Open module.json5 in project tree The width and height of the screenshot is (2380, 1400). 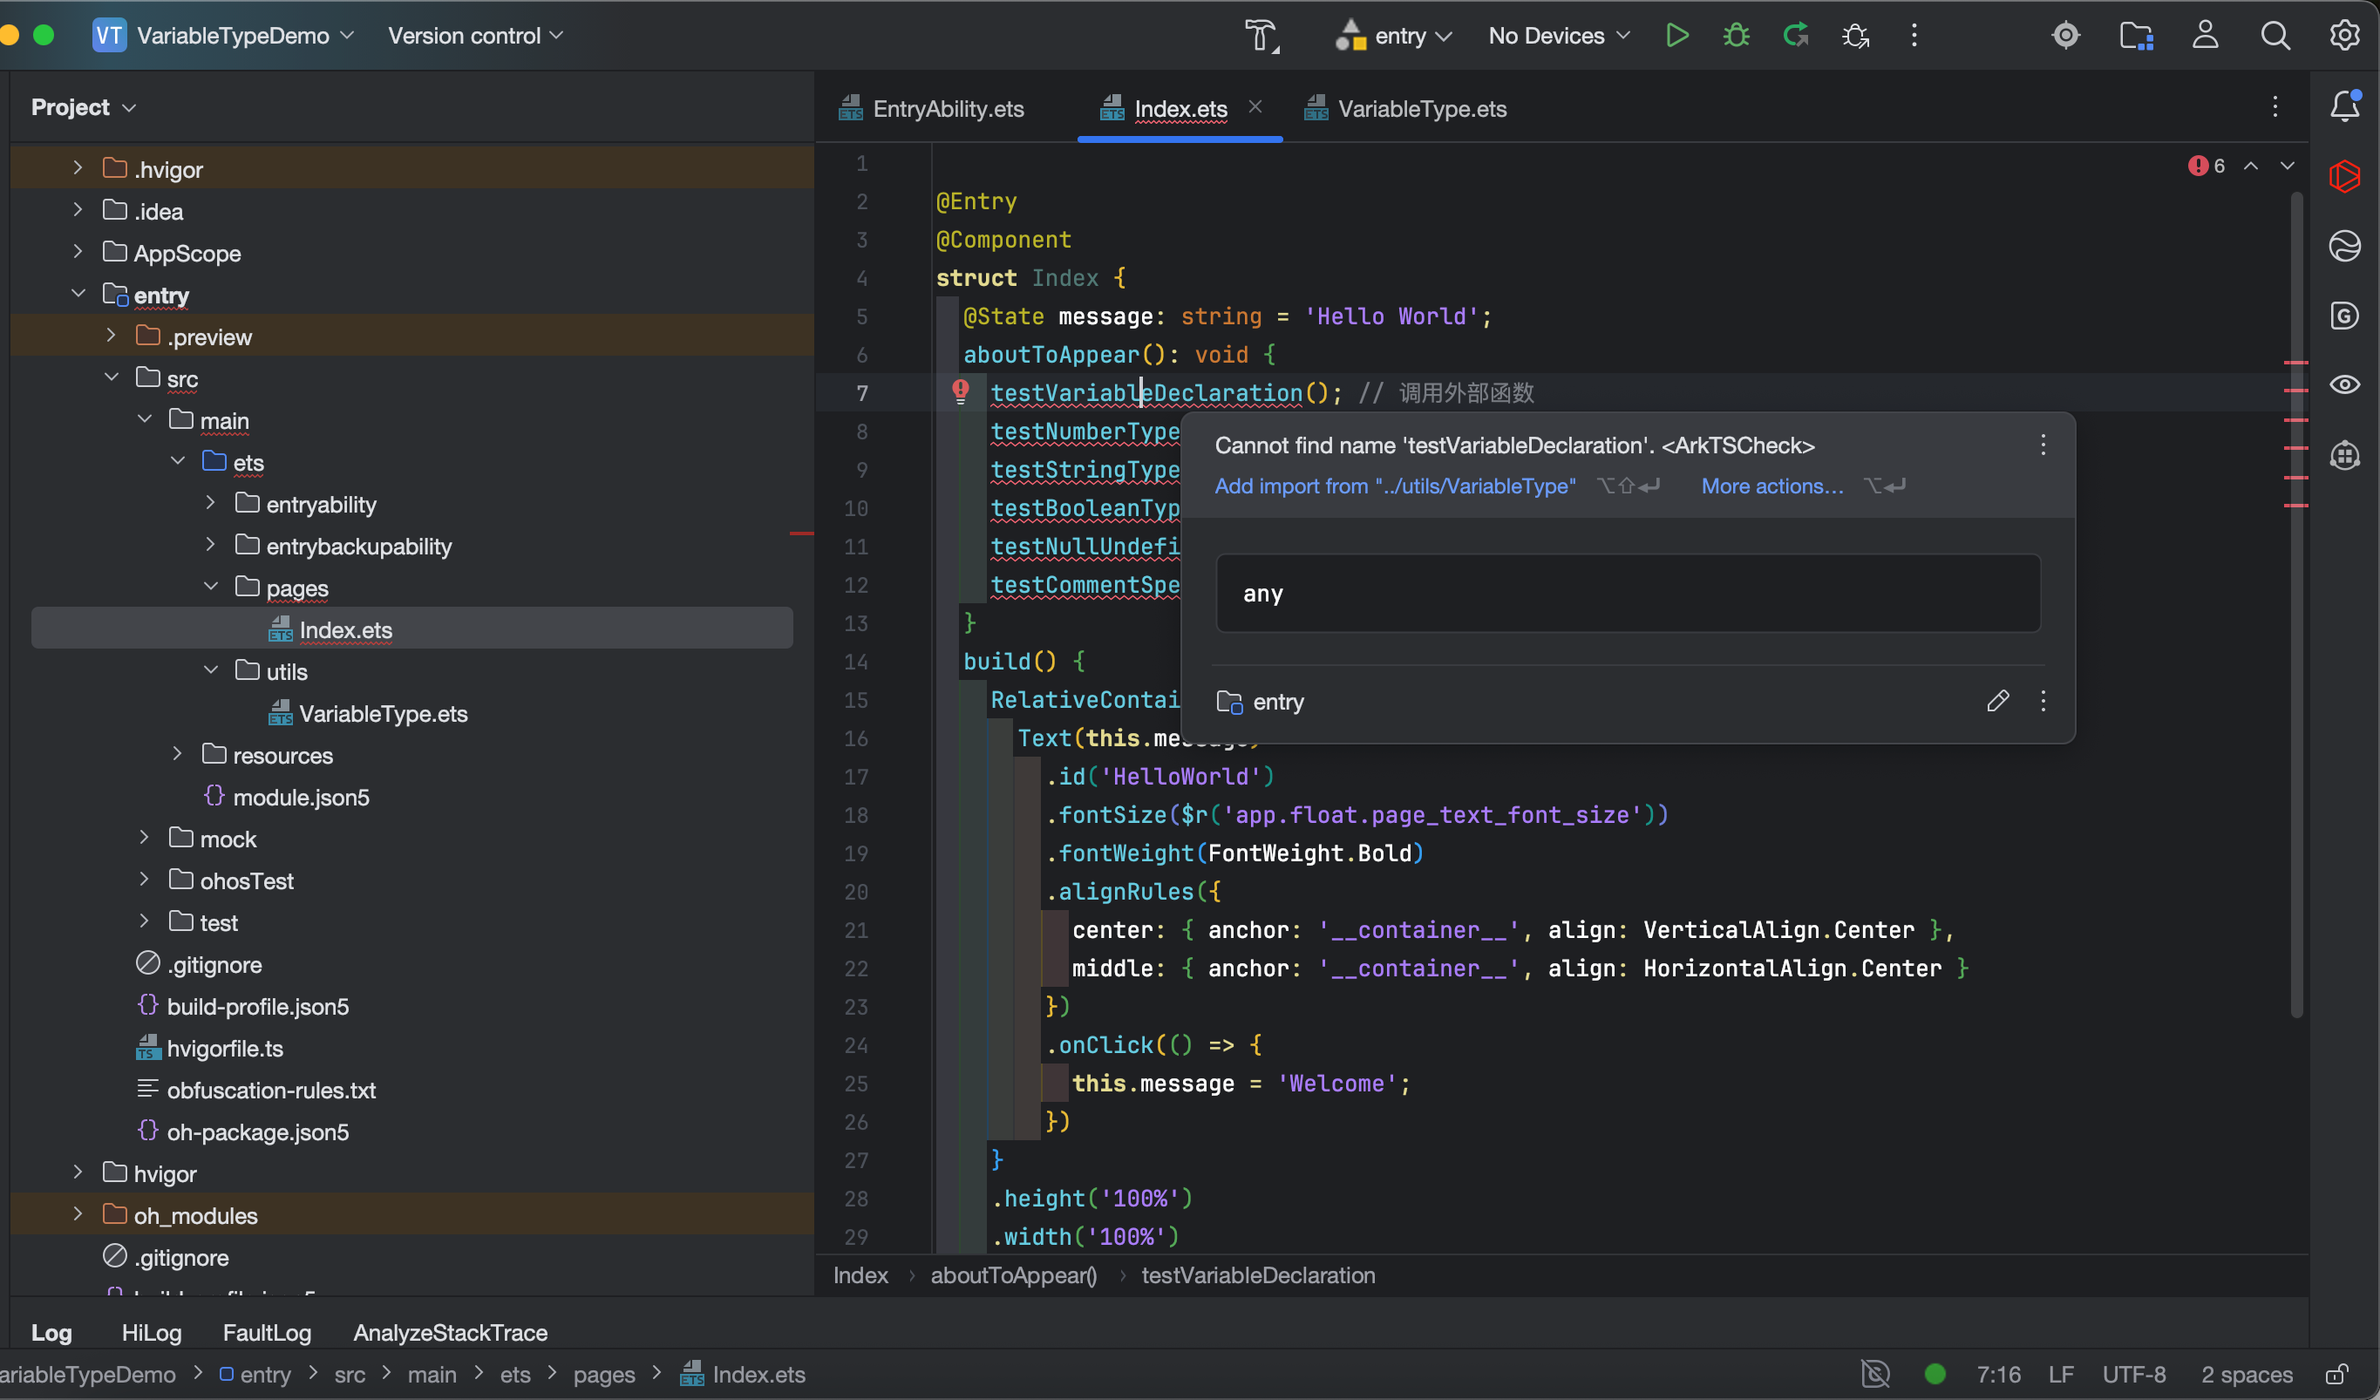click(300, 798)
